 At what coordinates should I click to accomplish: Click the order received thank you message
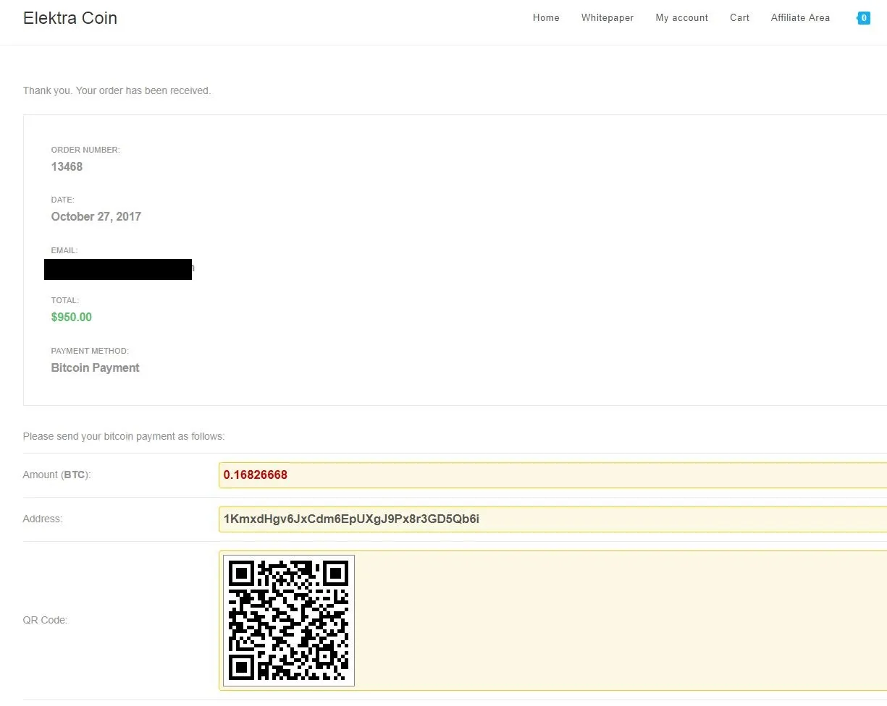point(117,91)
